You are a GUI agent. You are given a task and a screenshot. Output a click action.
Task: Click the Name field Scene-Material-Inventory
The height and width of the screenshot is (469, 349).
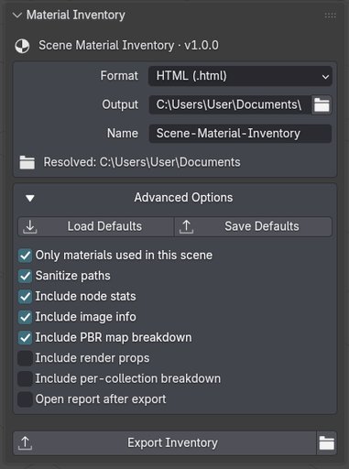(240, 134)
